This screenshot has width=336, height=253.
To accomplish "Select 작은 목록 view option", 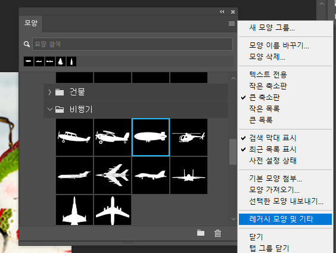I will click(285, 109).
